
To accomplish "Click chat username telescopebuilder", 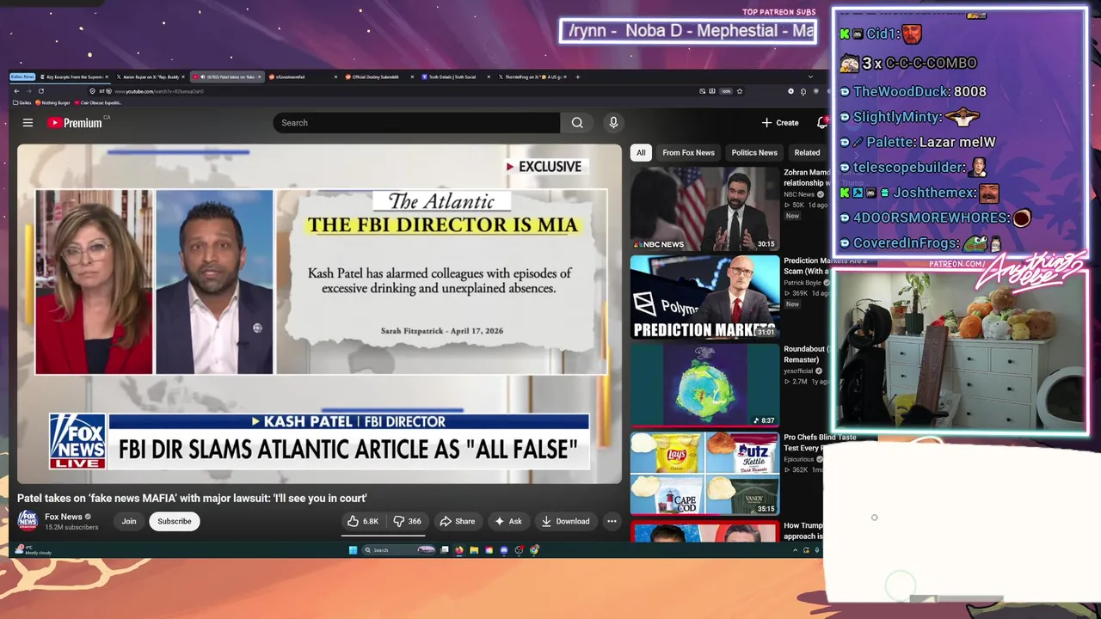I will pos(908,168).
